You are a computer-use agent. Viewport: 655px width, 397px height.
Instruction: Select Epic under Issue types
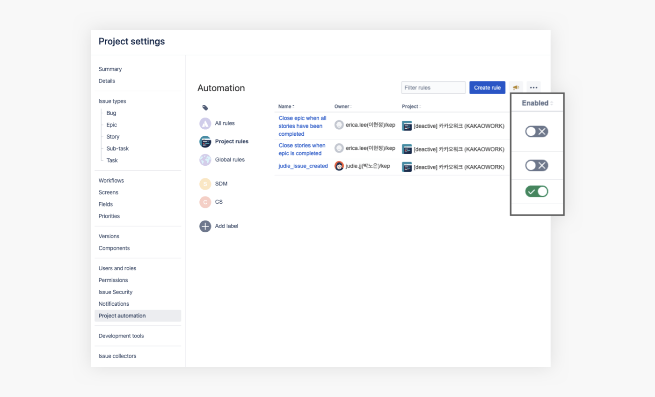112,125
